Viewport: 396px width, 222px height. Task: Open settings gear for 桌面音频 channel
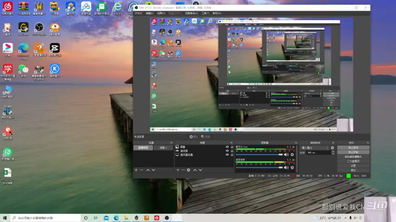click(x=292, y=167)
